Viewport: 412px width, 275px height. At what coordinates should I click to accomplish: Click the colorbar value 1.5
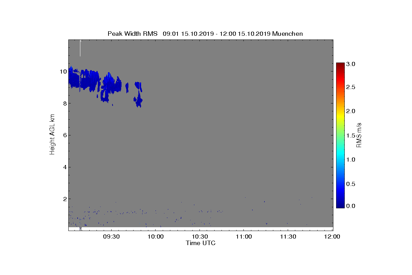pos(351,136)
